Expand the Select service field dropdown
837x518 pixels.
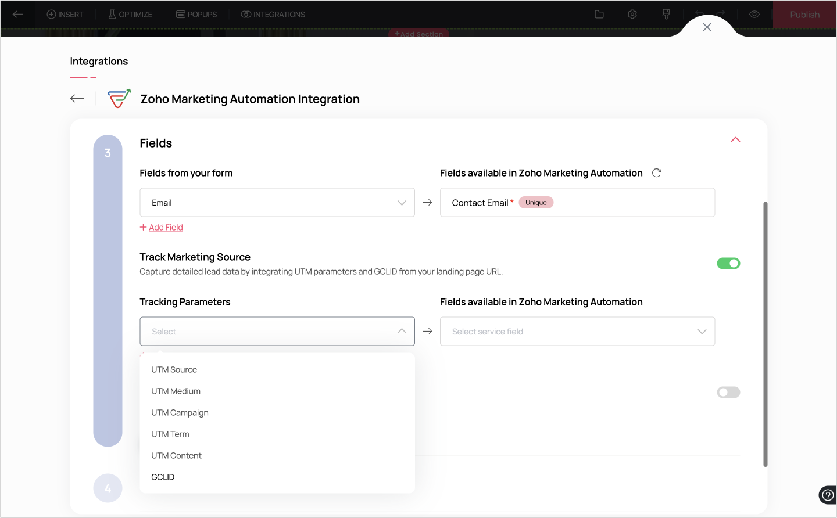point(577,332)
